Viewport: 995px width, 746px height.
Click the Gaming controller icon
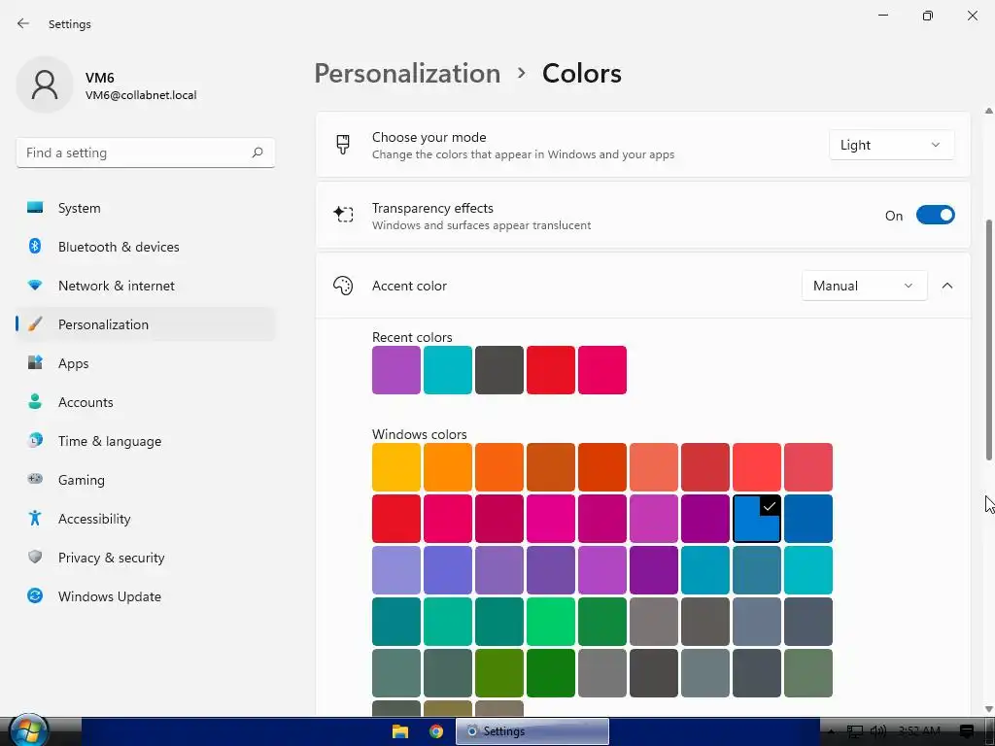pyautogui.click(x=35, y=479)
